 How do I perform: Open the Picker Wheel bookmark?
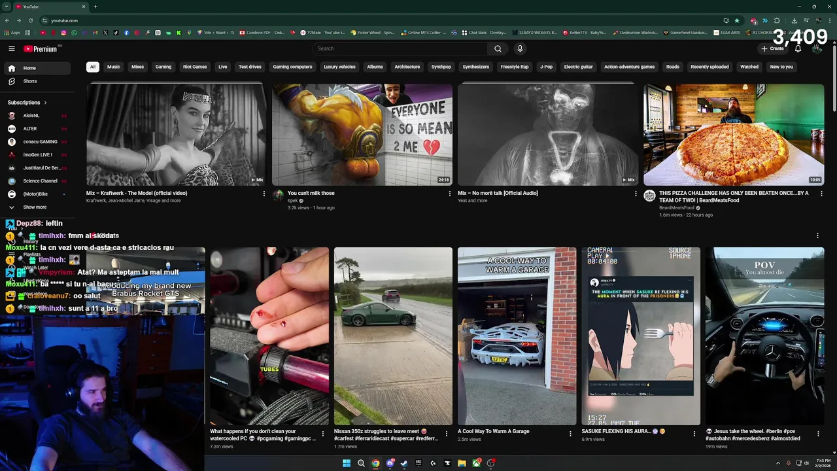373,32
